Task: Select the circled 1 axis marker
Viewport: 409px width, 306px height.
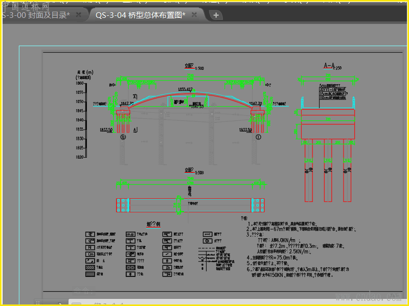Action: (258, 137)
